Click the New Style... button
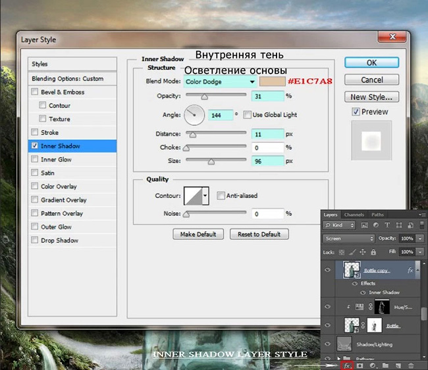This screenshot has width=428, height=370. pyautogui.click(x=371, y=97)
